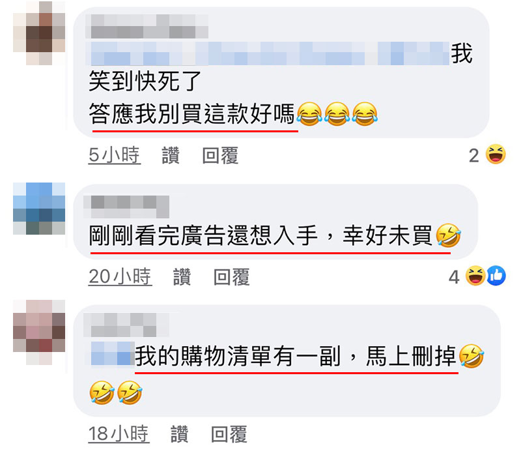Click the first commenter's blurred name
Screen dimensions: 521x455
click(x=147, y=27)
